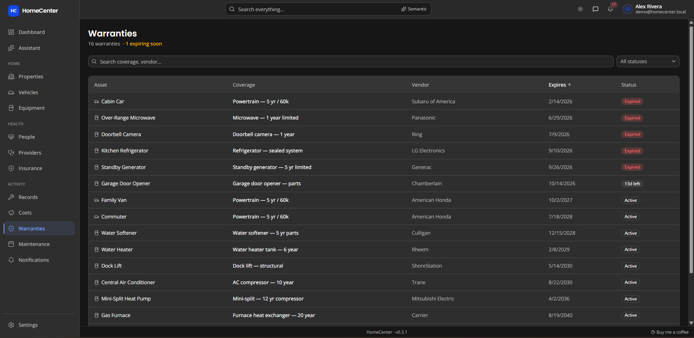Sort by the Expires column header

tap(560, 85)
